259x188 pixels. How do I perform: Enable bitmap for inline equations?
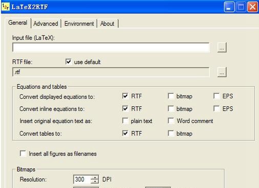[x=171, y=109]
